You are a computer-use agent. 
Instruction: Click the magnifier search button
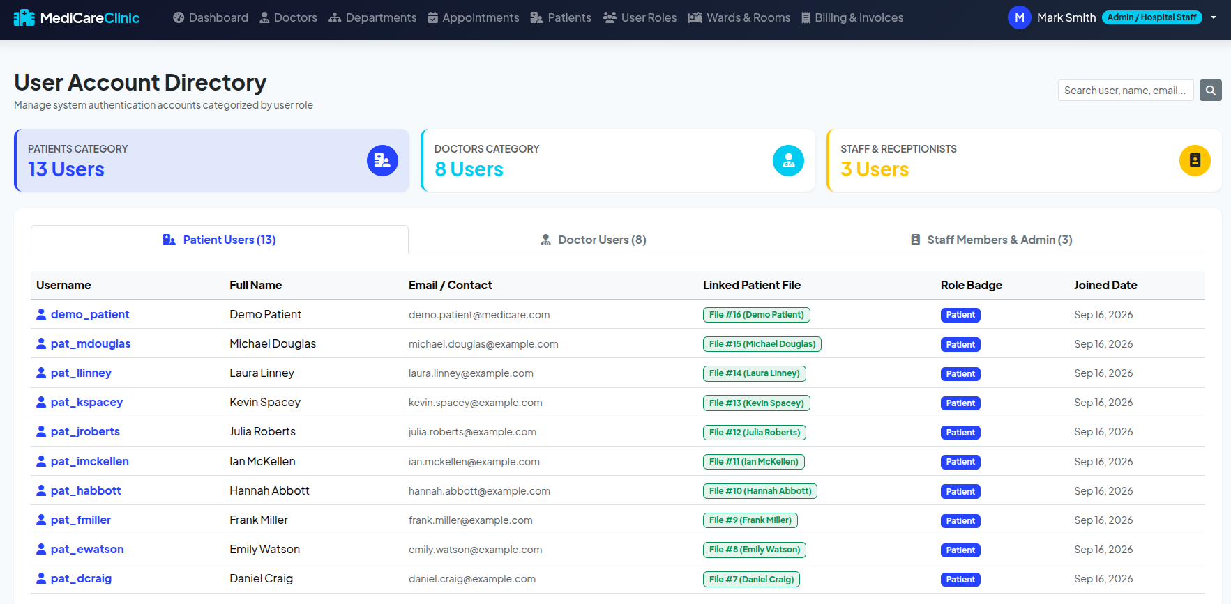[1211, 91]
